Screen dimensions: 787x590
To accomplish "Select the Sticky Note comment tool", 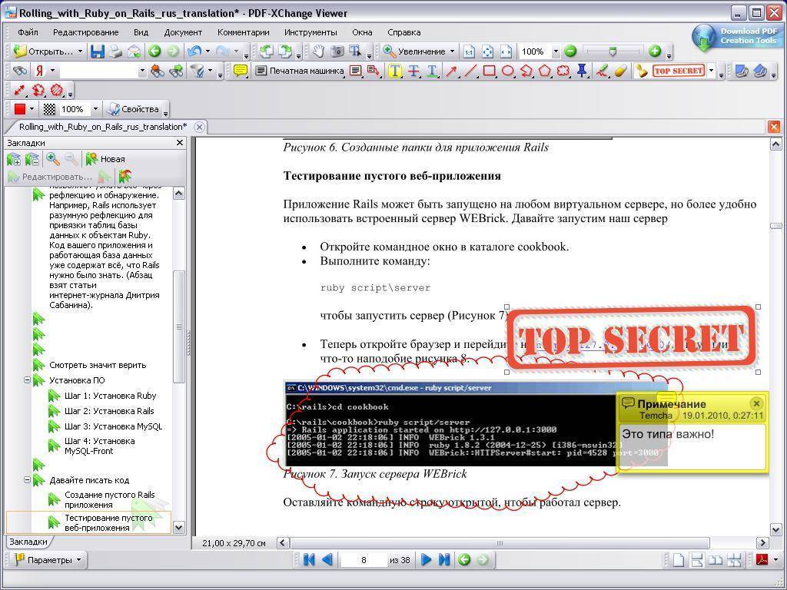I will (x=241, y=71).
